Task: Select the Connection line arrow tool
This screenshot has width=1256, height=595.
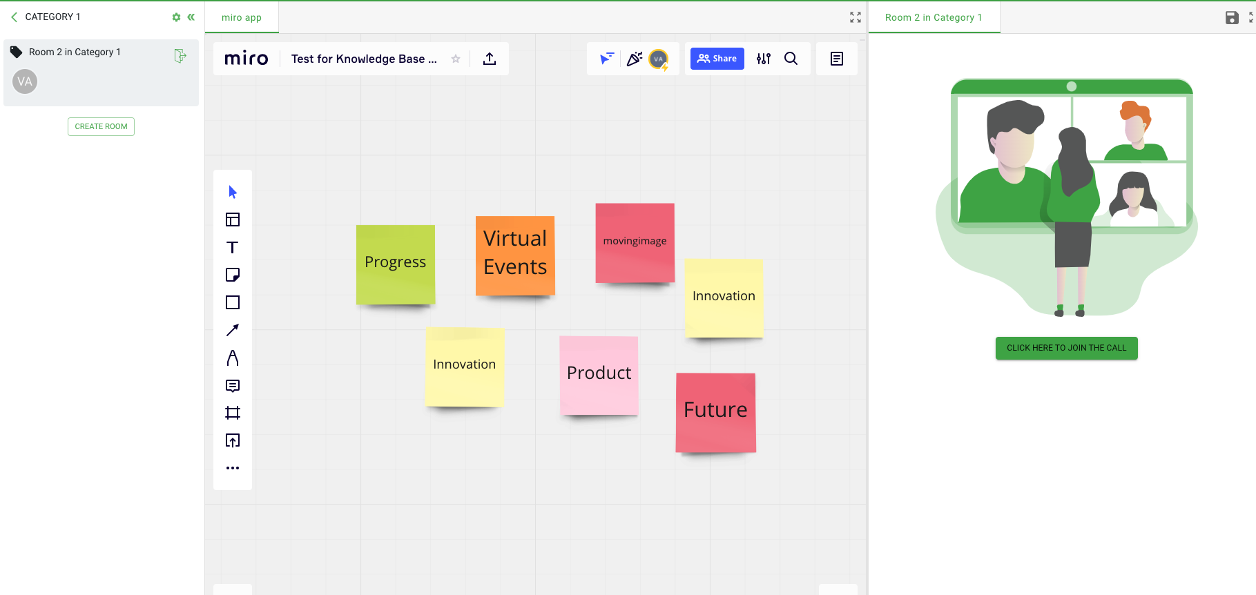Action: (233, 330)
